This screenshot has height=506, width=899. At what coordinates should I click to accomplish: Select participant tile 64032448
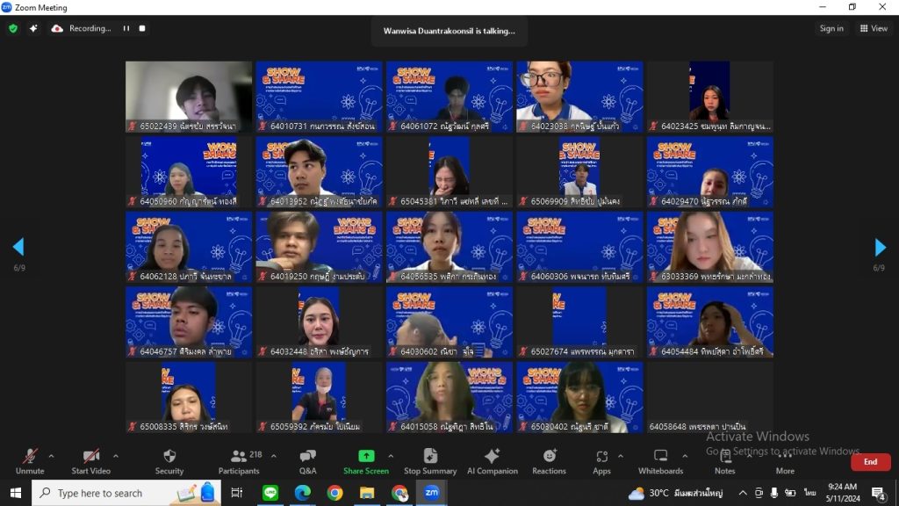coord(319,322)
